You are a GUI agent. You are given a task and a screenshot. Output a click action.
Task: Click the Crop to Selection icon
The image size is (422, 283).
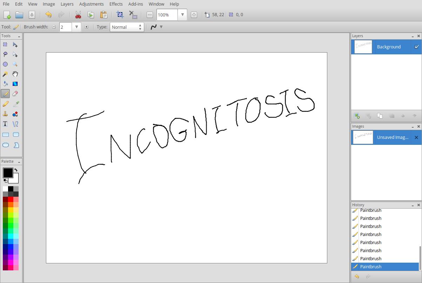[x=120, y=15]
